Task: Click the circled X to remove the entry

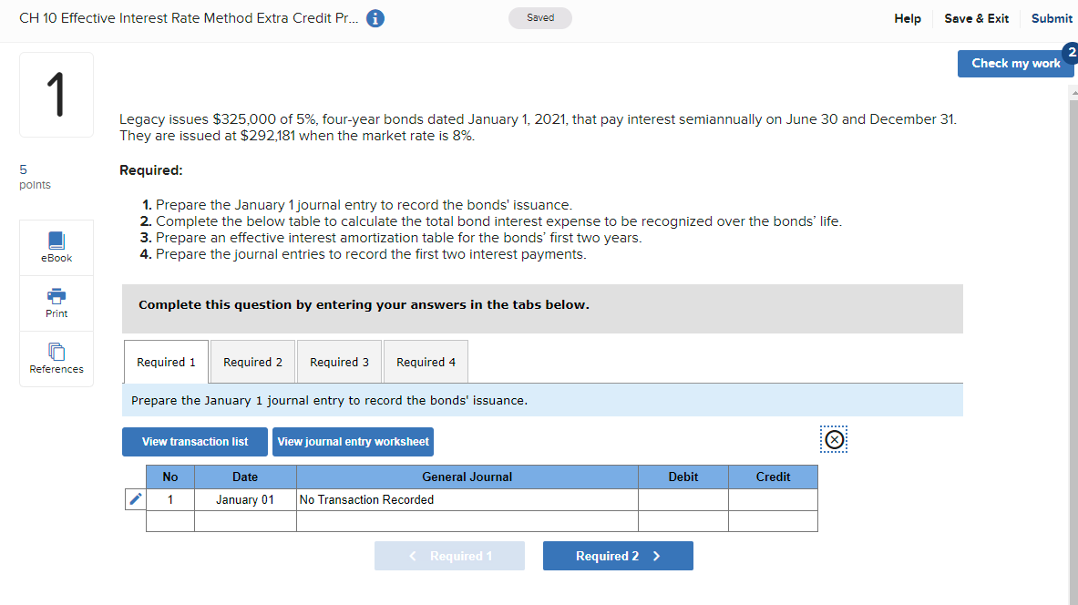Action: (833, 439)
